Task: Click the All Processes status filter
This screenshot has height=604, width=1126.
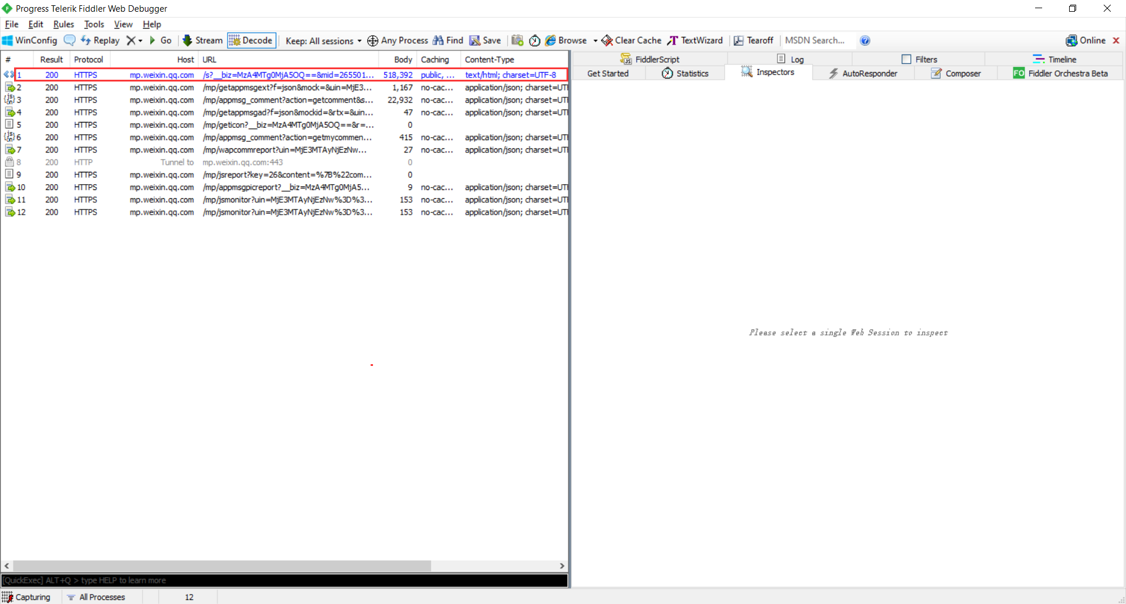Action: tap(96, 597)
